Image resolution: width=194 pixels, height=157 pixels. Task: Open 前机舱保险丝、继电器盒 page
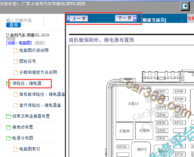click(x=42, y=94)
